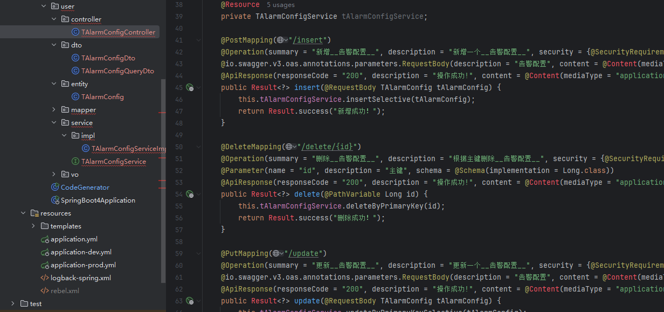Open TAlarmConfigDto in the project tree
This screenshot has height=312, width=664.
point(108,58)
